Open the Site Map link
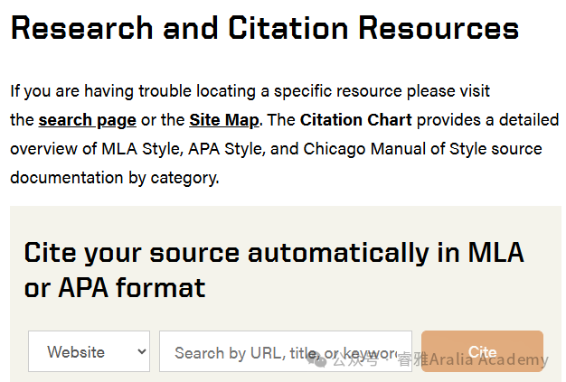The height and width of the screenshot is (382, 566). (224, 120)
